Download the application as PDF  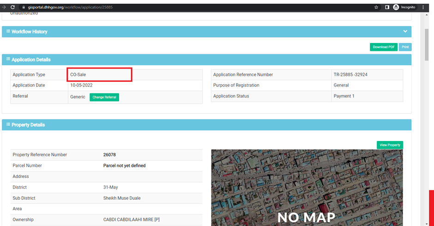point(384,47)
